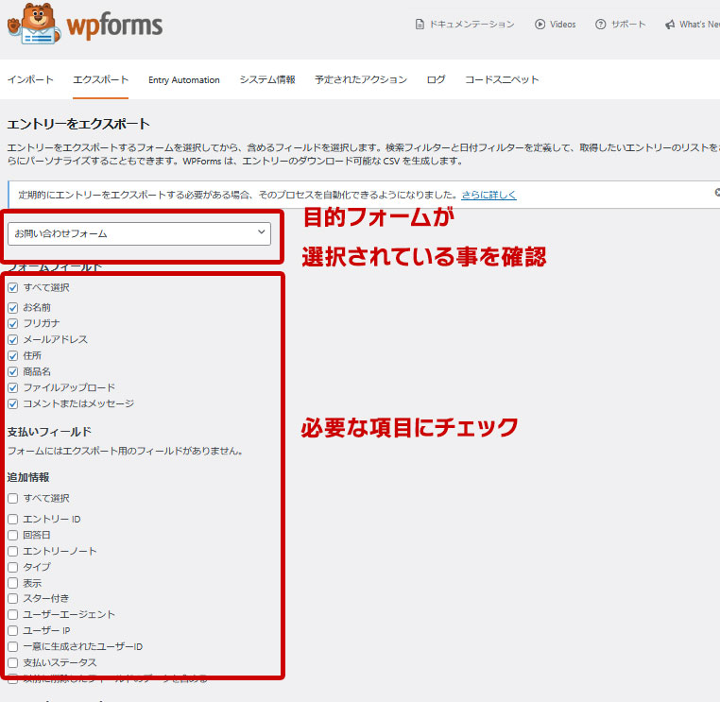This screenshot has height=702, width=720.
Task: Switch to the ログ tab
Action: point(436,79)
